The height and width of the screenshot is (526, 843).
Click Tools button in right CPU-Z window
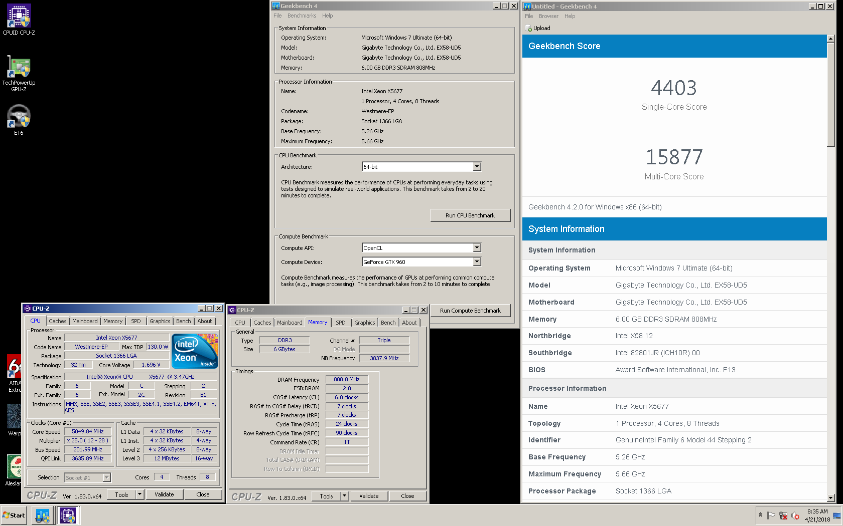click(326, 496)
